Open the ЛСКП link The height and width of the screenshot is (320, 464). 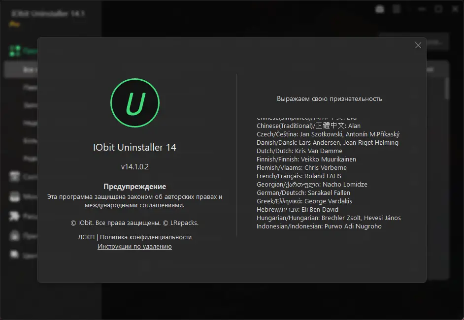pos(86,237)
